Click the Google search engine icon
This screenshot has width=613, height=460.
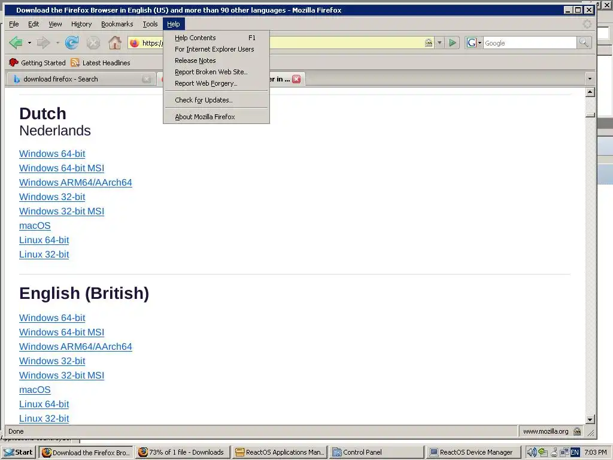pyautogui.click(x=472, y=43)
